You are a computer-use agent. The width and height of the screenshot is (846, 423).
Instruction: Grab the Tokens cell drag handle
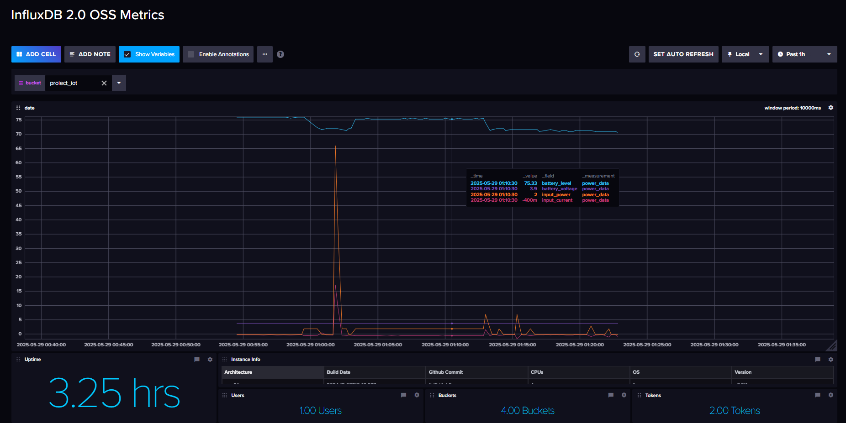639,396
